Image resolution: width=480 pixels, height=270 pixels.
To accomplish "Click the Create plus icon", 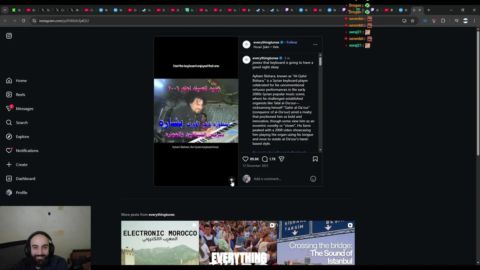I will pos(9,165).
